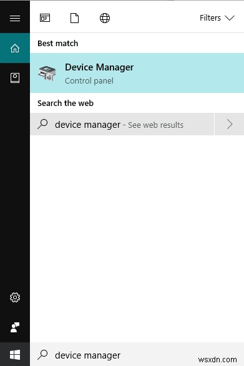The image size is (244, 366).
Task: Click the magnifier icon in search box
Action: (43, 355)
